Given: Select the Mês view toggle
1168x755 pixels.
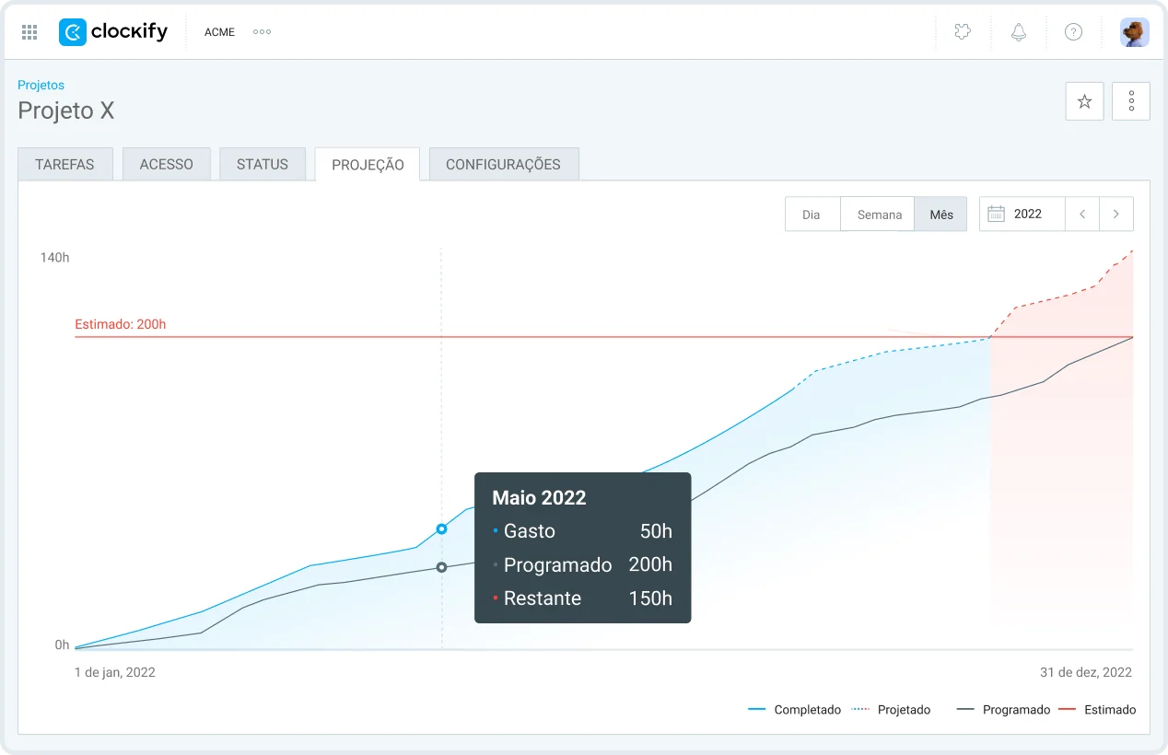Looking at the screenshot, I should 940,215.
